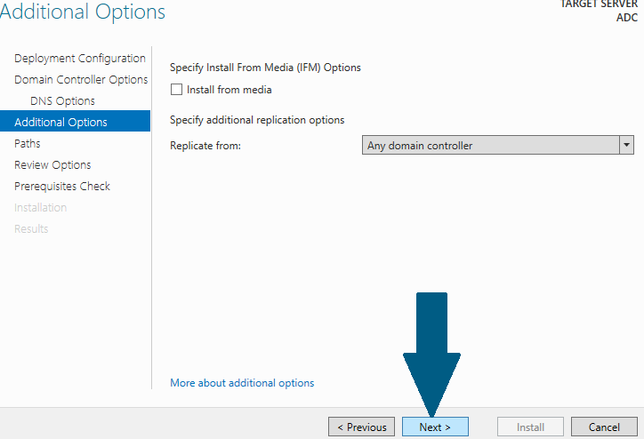
Task: Click the 'Any domain controller' combo box field
Action: (490, 145)
